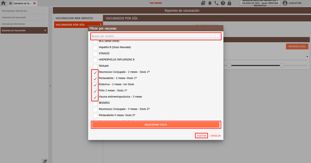Collapse the left sidebar with arrow handle

coord(50,86)
